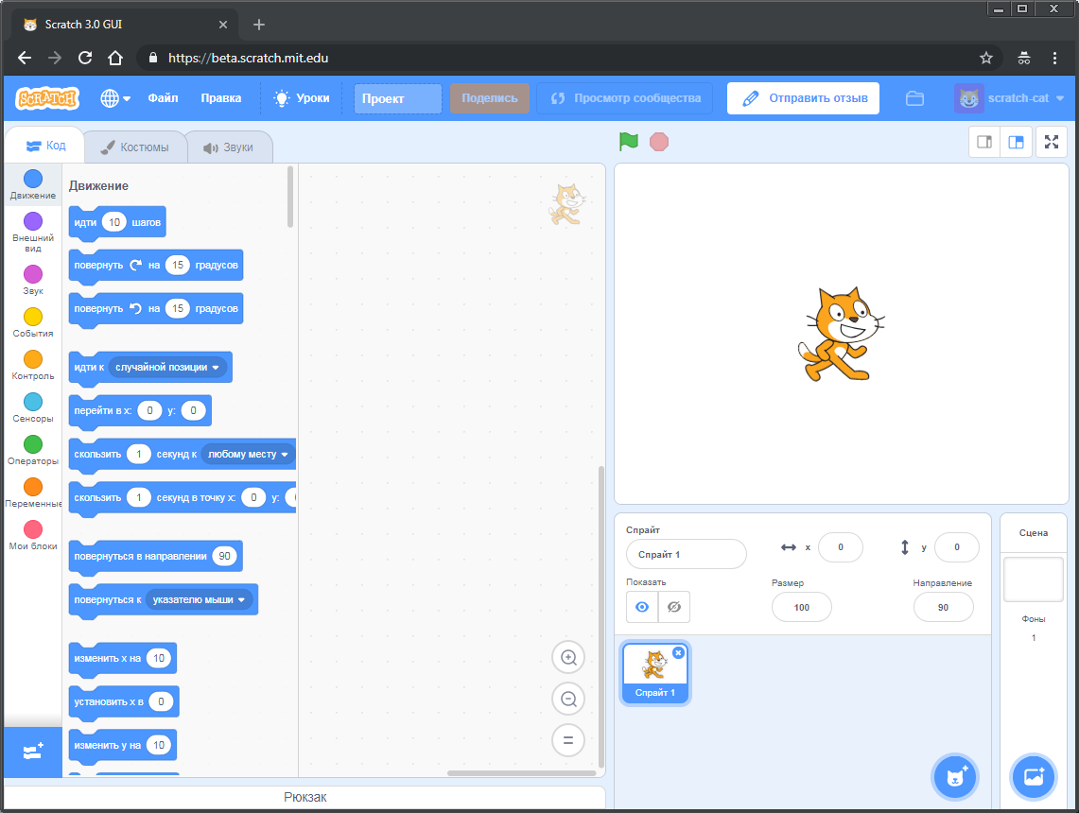Open the Рюкзак backpack panel
Image resolution: width=1079 pixels, height=813 pixels.
click(305, 797)
